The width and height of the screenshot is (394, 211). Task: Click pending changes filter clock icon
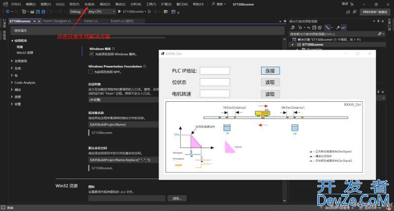(x=300, y=28)
